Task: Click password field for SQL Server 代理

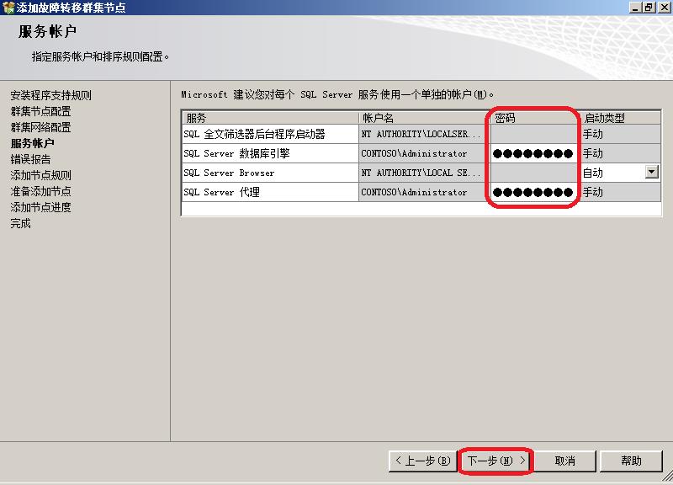Action: 533,192
